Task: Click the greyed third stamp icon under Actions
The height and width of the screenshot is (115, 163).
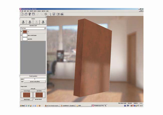Action: coord(36,22)
